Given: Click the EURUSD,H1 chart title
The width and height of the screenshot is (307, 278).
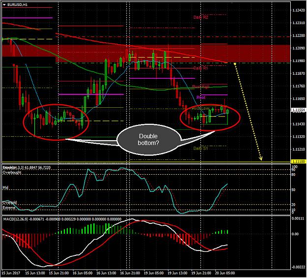Looking at the screenshot, I should click(x=17, y=5).
